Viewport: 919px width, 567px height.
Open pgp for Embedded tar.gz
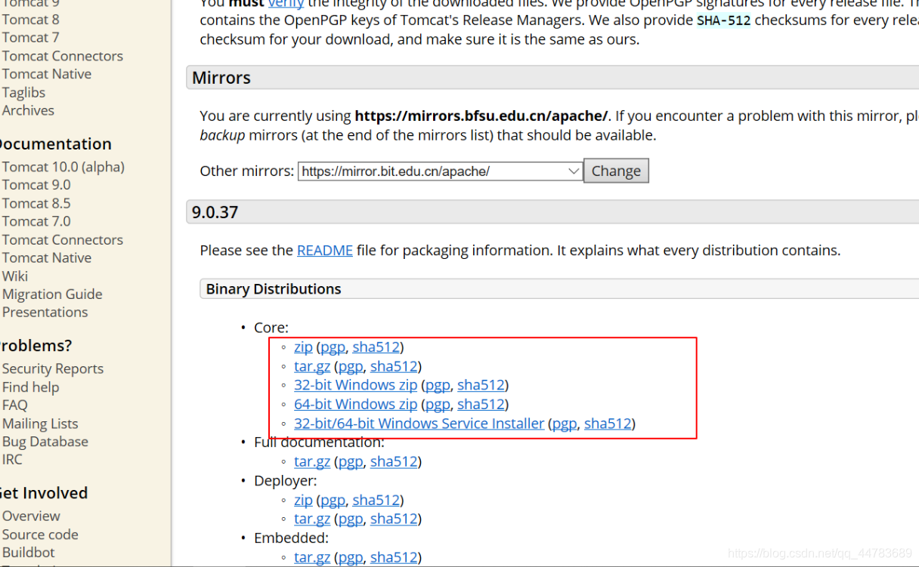click(351, 557)
